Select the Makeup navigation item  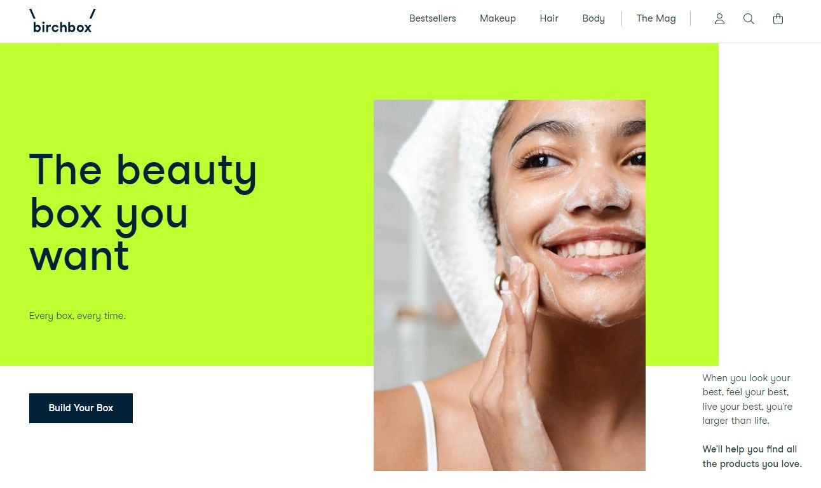[x=498, y=18]
